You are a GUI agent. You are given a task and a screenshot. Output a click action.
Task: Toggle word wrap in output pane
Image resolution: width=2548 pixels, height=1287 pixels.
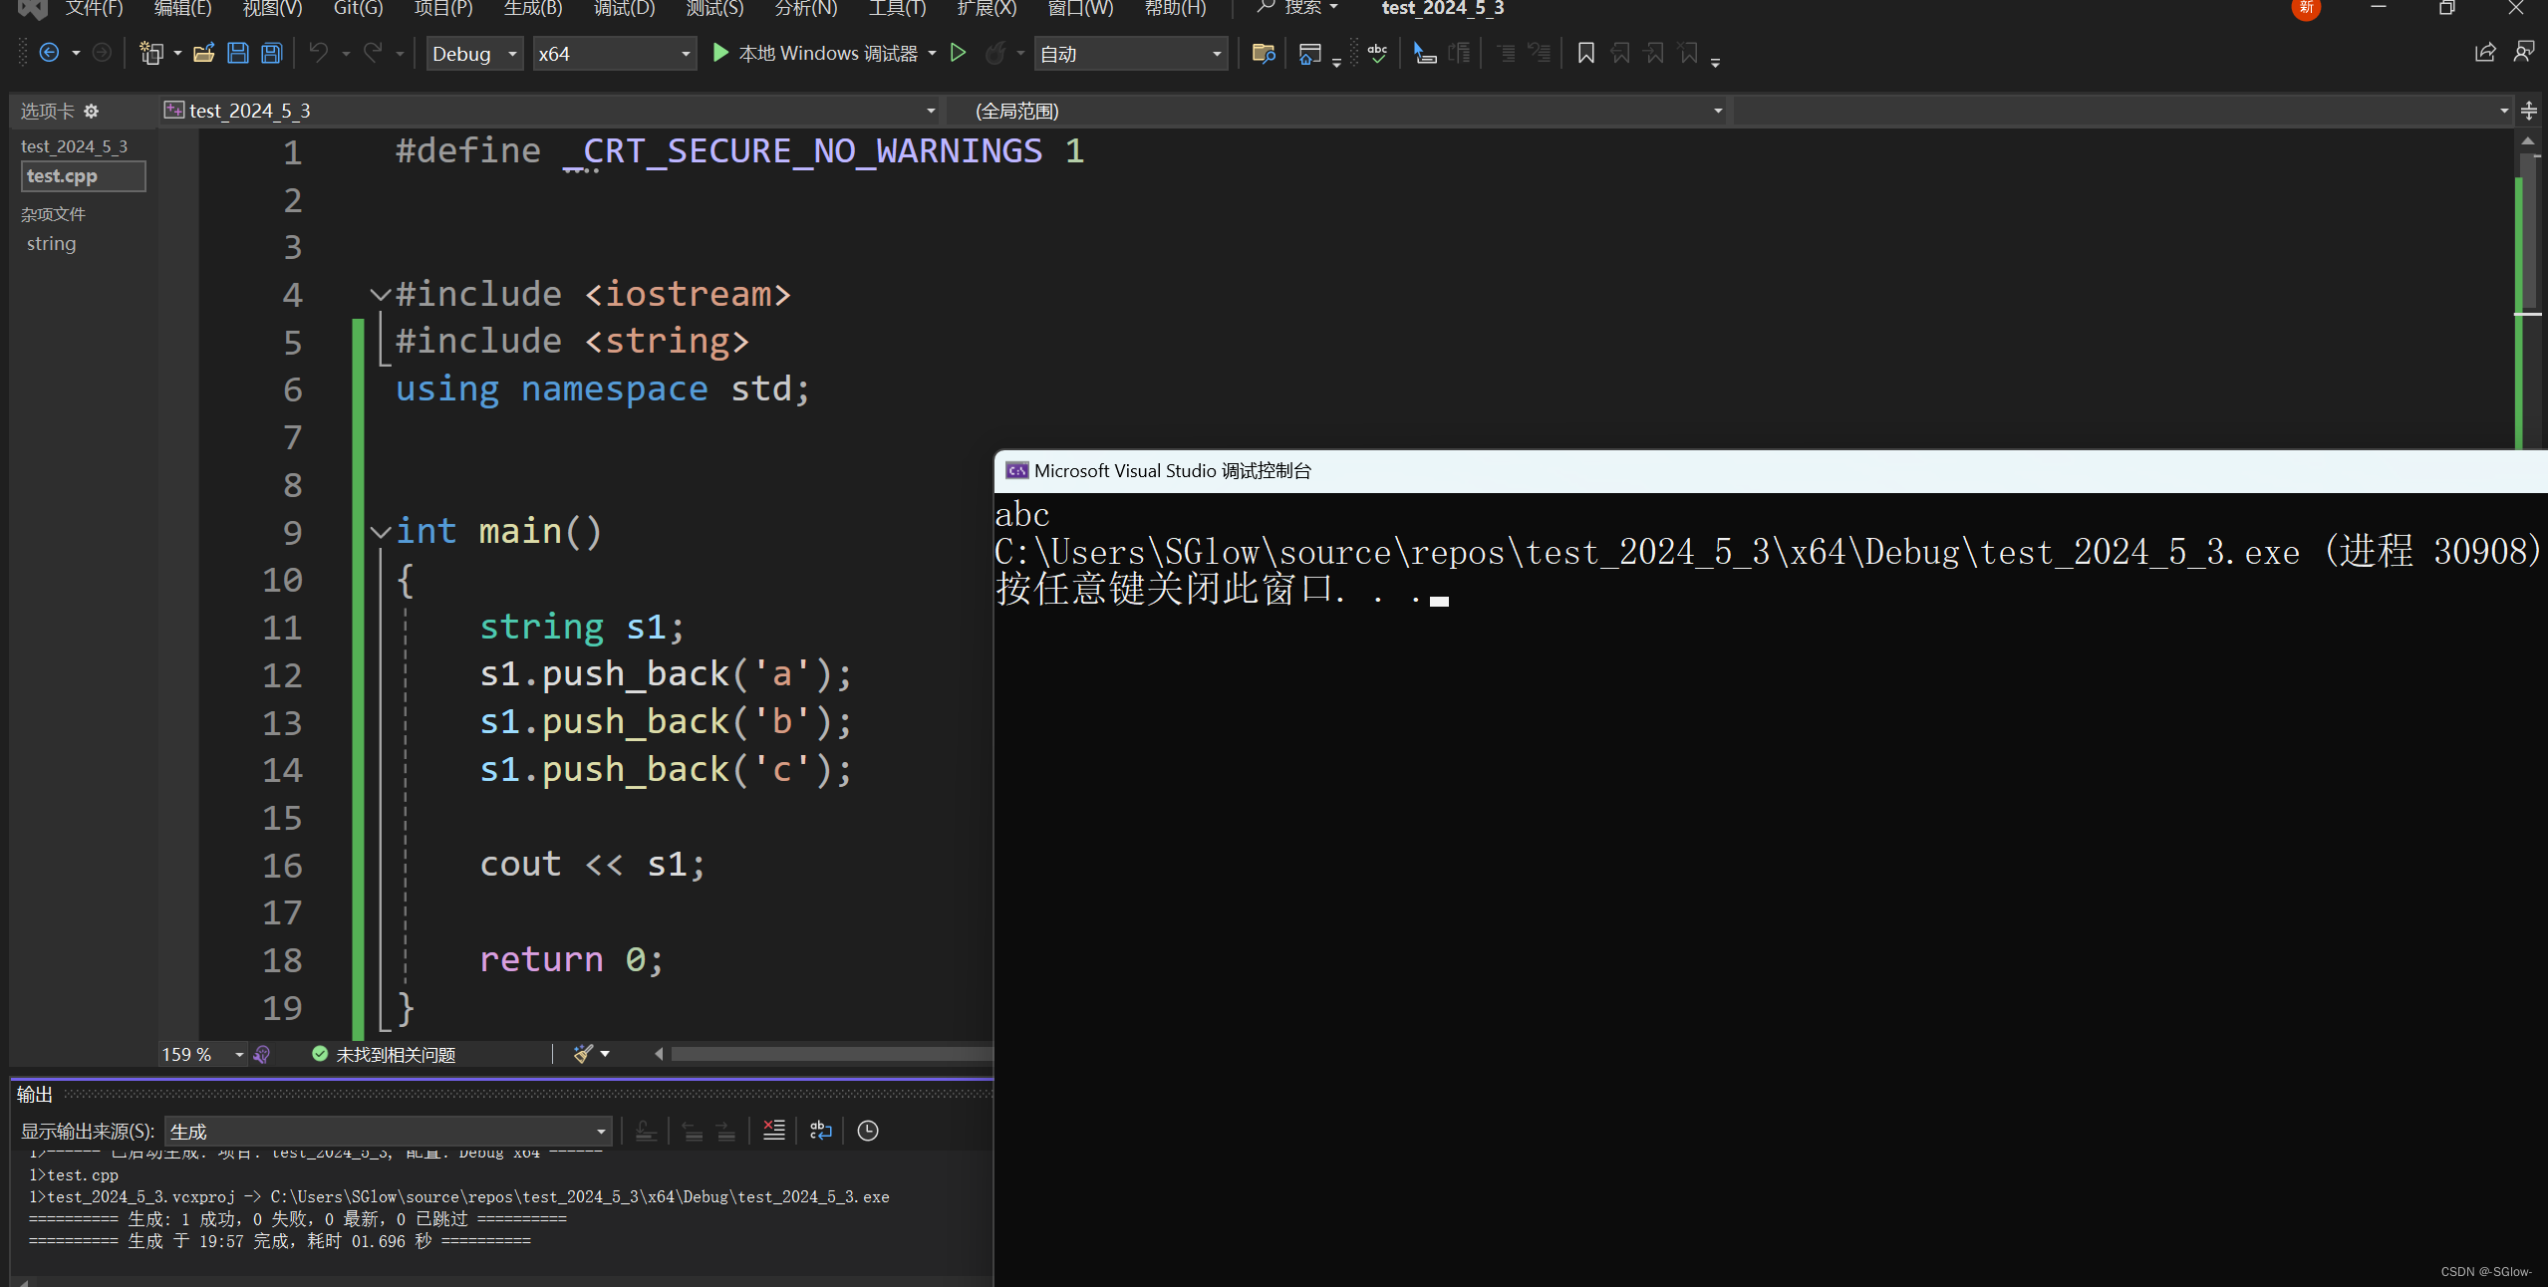coord(820,1131)
